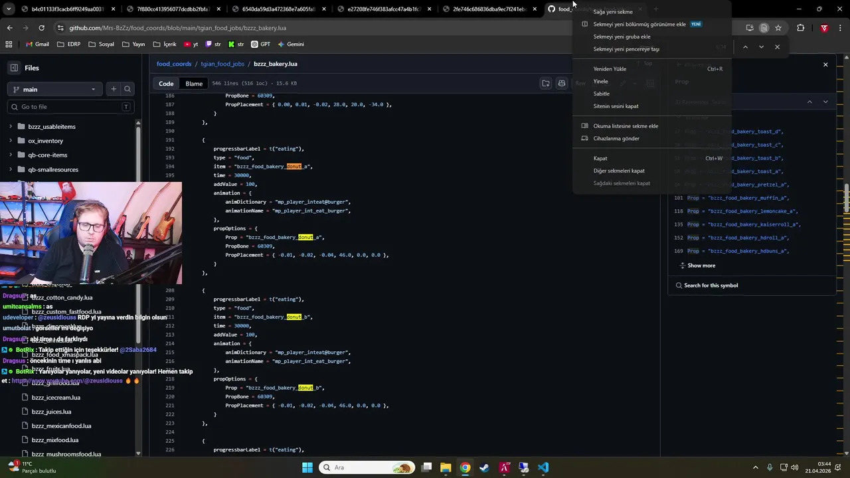Collapse the GitHub file tree sidebar icon
Screen dimensions: 850x478
pyautogui.click(x=14, y=68)
